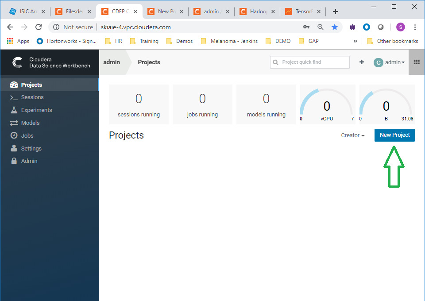425x301 pixels.
Task: Open the GAP bookmarks folder
Action: tap(309, 41)
